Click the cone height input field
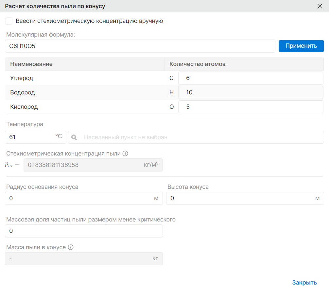The width and height of the screenshot is (329, 294). [245, 198]
